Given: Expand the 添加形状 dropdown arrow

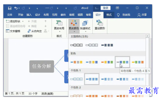Looking at the screenshot, I should click(23, 21).
